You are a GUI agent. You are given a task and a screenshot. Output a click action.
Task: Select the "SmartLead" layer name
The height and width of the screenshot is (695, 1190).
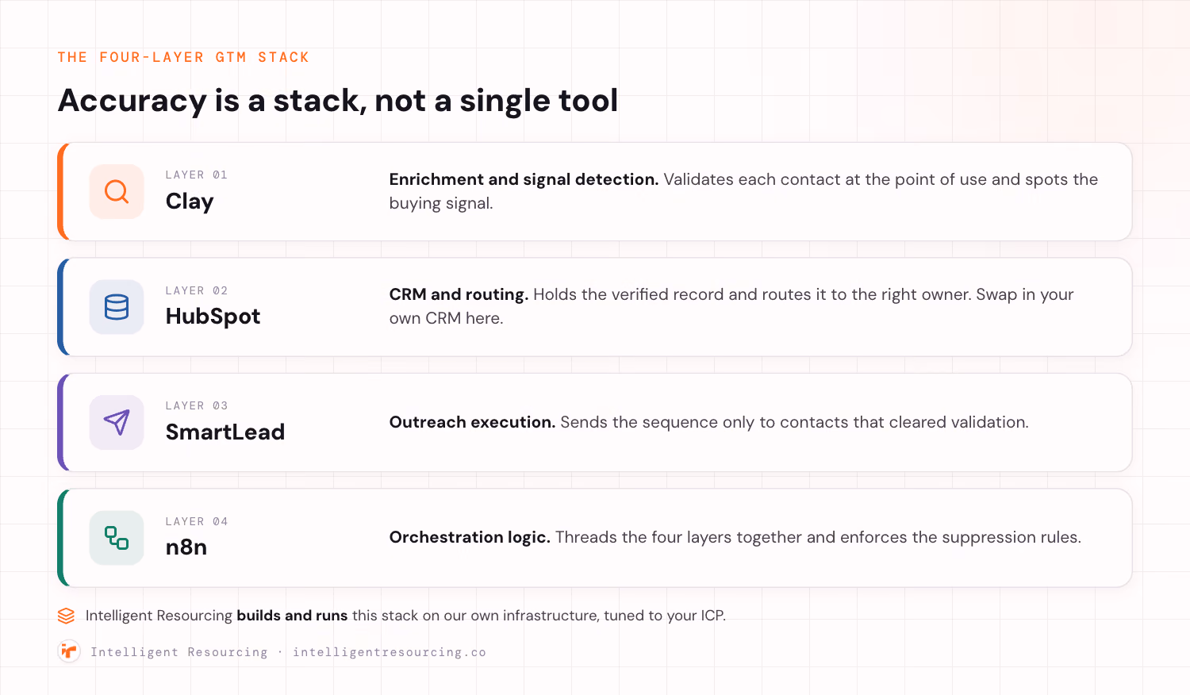[x=225, y=432]
